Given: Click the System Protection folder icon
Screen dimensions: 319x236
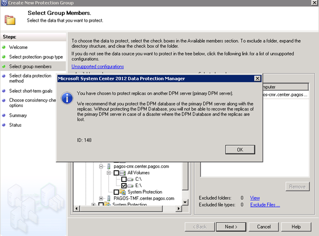Looking at the screenshot, I should pyautogui.click(x=123, y=192).
